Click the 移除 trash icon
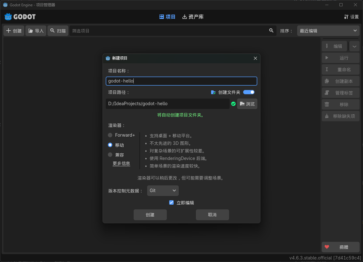Image resolution: width=363 pixels, height=262 pixels. pyautogui.click(x=327, y=104)
